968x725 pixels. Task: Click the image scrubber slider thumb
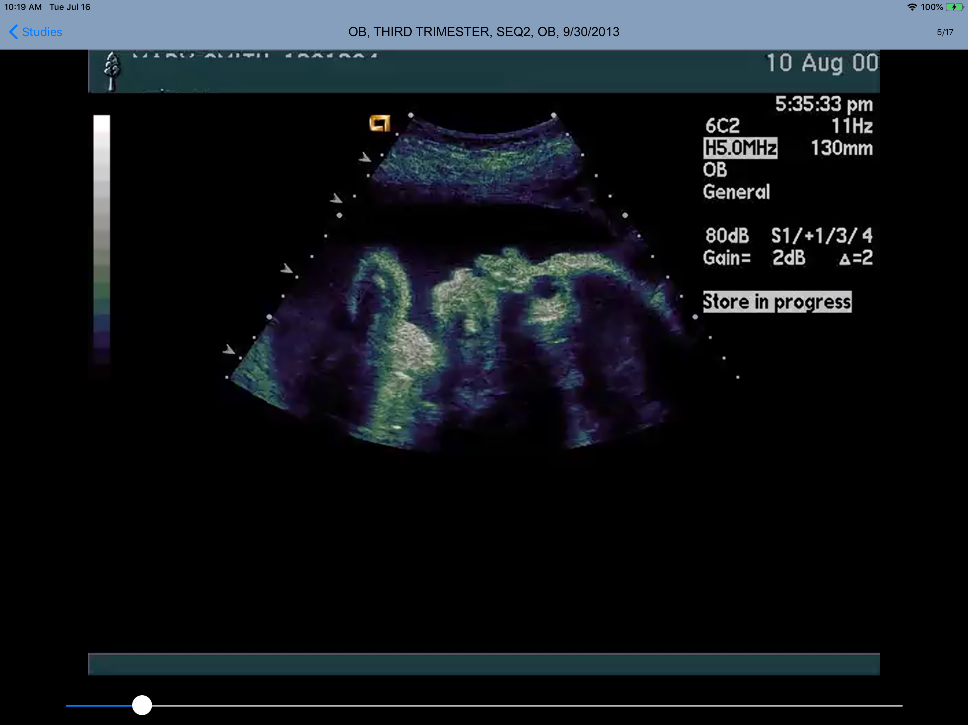click(142, 705)
